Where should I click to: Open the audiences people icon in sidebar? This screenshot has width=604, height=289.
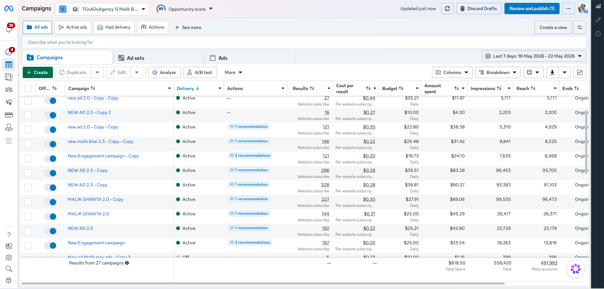pyautogui.click(x=9, y=90)
